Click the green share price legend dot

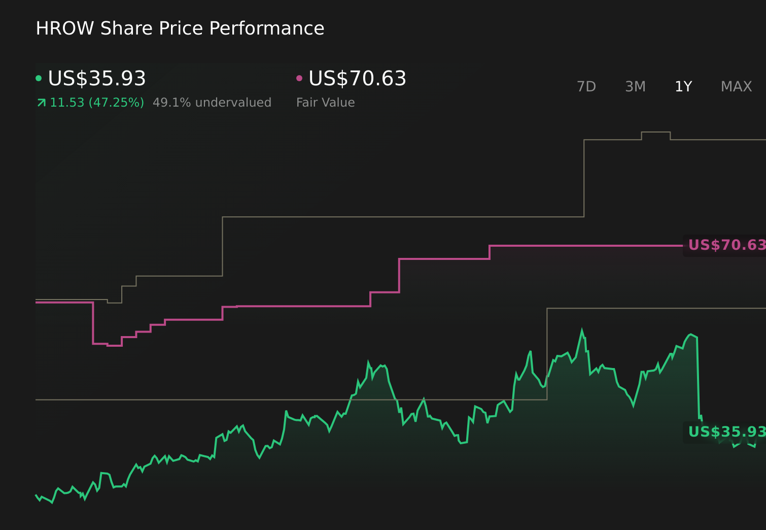pyautogui.click(x=39, y=78)
